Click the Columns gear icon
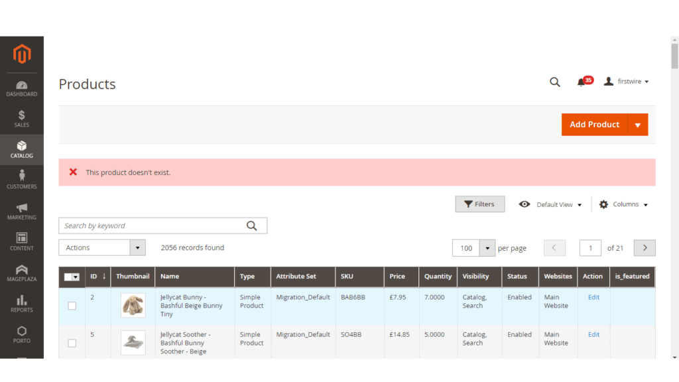 click(603, 204)
